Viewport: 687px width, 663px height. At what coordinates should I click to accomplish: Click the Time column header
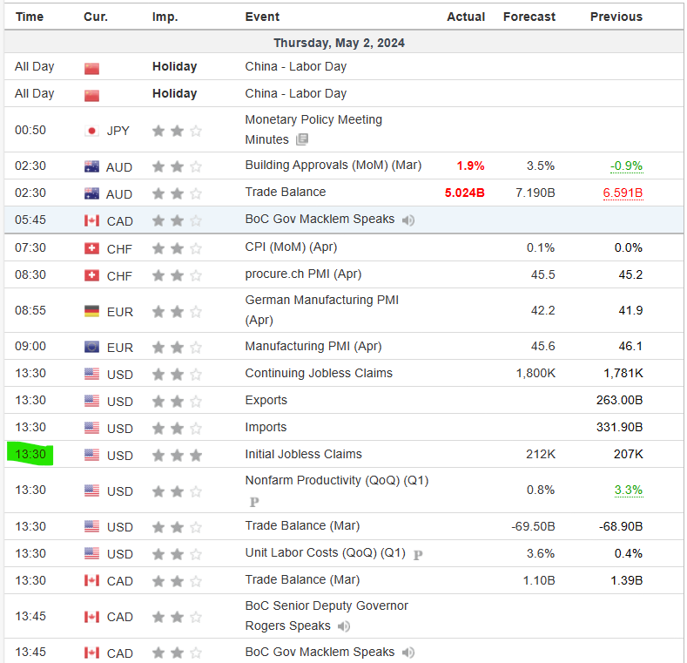pos(29,17)
